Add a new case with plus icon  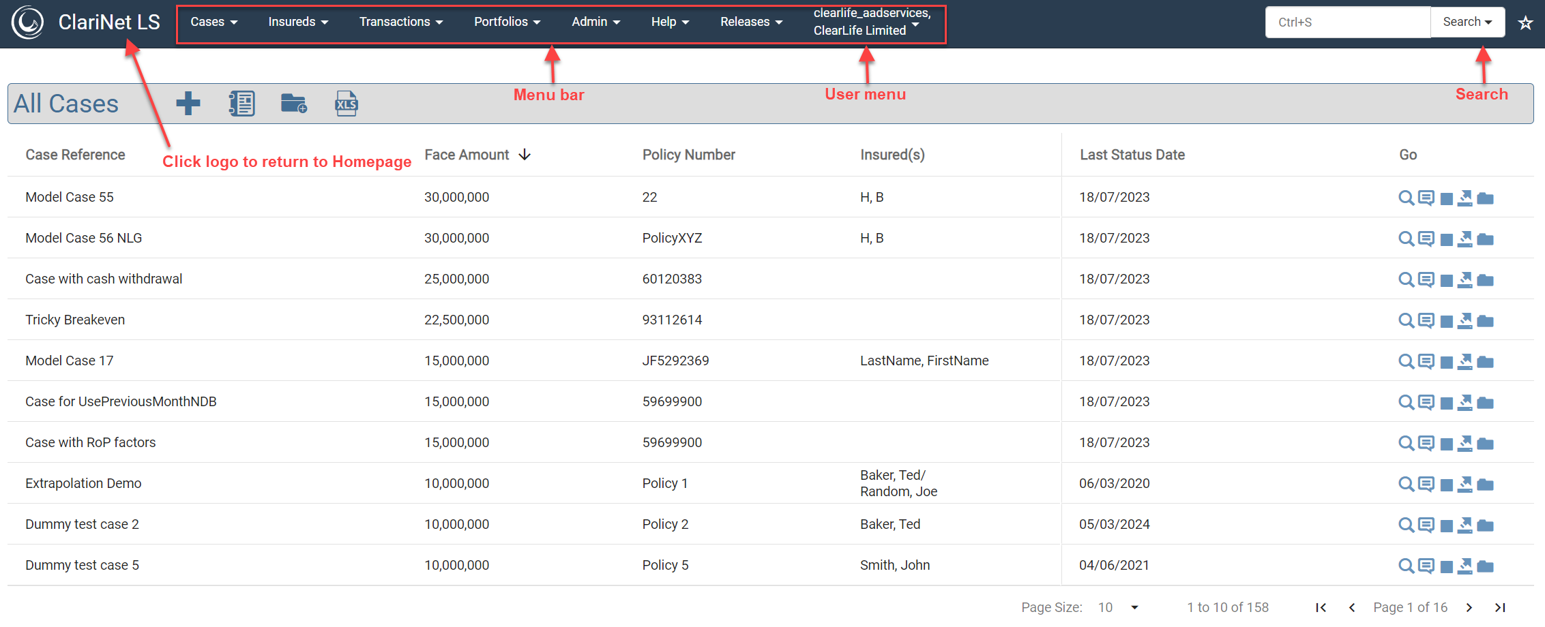(188, 104)
